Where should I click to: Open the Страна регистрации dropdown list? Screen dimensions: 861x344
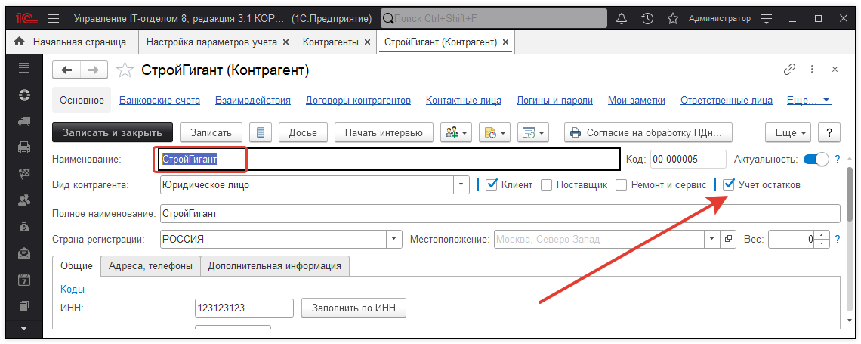pyautogui.click(x=394, y=240)
